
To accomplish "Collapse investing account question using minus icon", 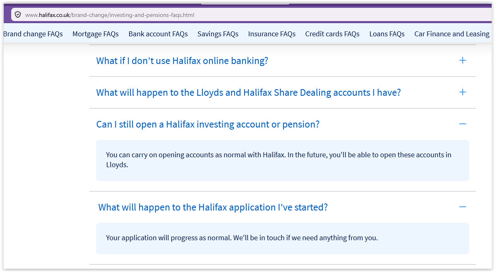I will [462, 124].
